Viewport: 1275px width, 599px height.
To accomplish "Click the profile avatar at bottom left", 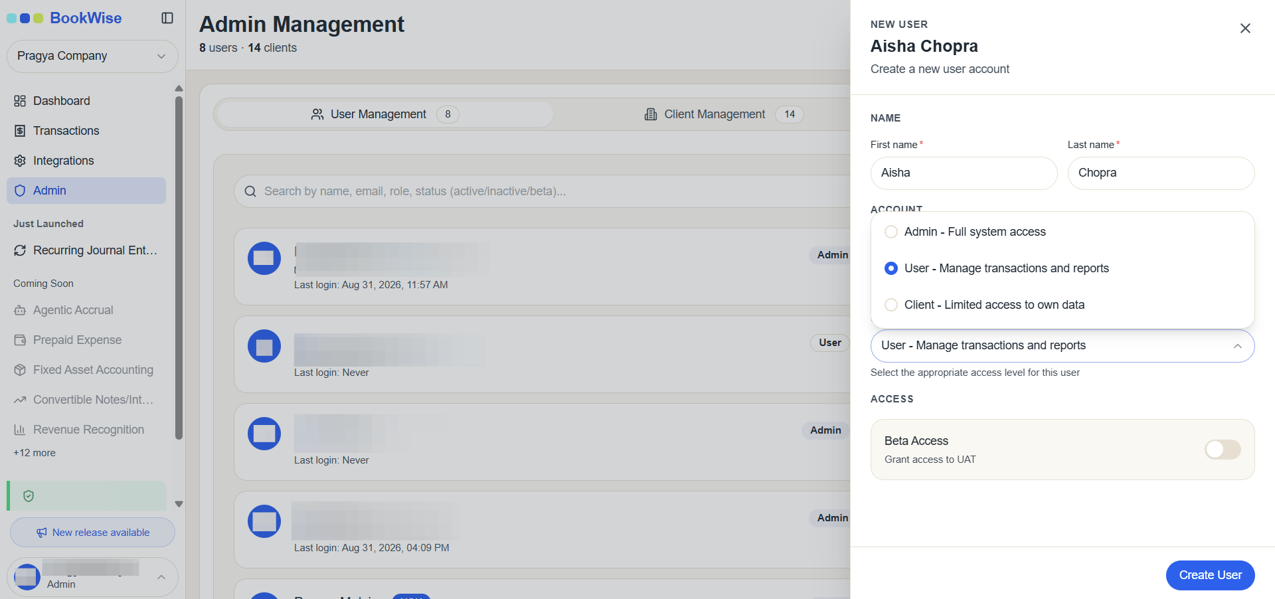I will (27, 577).
